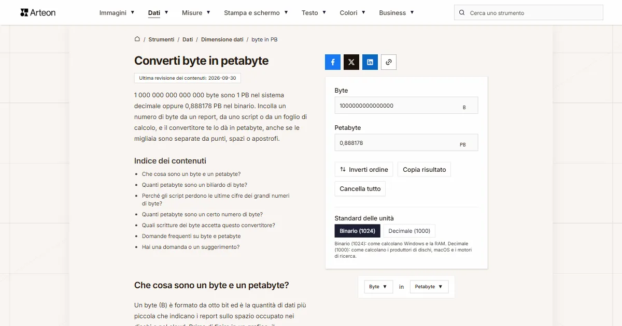Viewport: 622px width, 326px height.
Task: Switch to the Decimale (1000) standard
Action: 409,231
